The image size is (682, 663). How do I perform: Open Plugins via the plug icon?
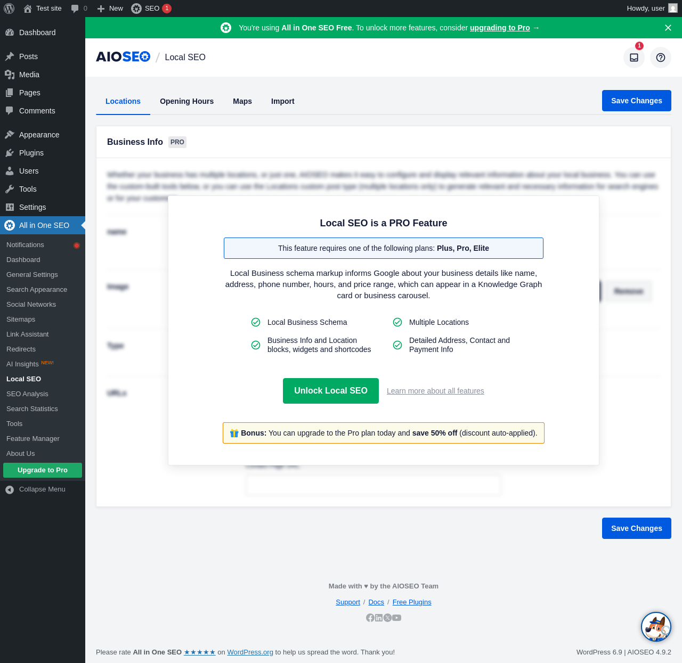click(x=10, y=153)
